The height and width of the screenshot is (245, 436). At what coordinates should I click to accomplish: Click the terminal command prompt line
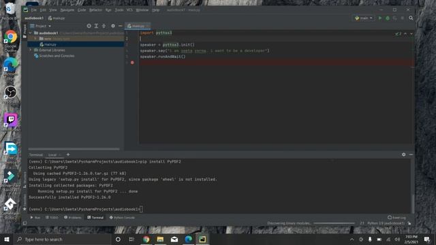(x=86, y=209)
